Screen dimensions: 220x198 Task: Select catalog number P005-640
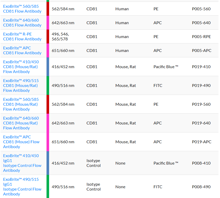[201, 23]
